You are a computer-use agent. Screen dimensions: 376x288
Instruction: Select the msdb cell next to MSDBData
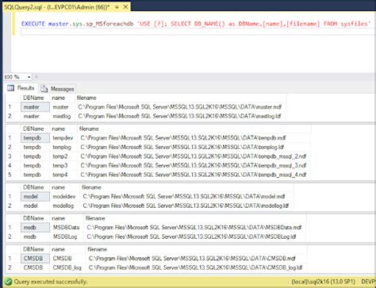(x=35, y=228)
